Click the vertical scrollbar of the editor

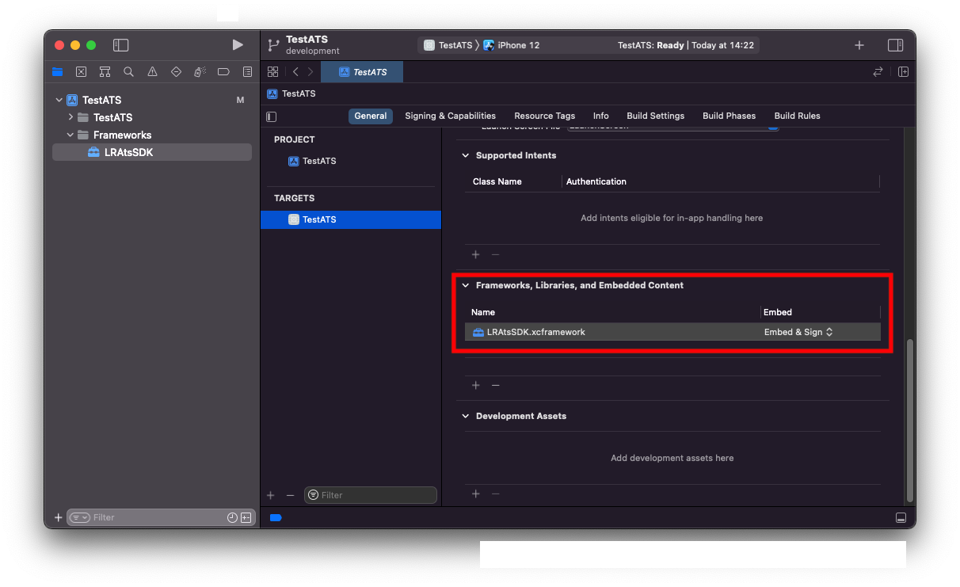[910, 421]
